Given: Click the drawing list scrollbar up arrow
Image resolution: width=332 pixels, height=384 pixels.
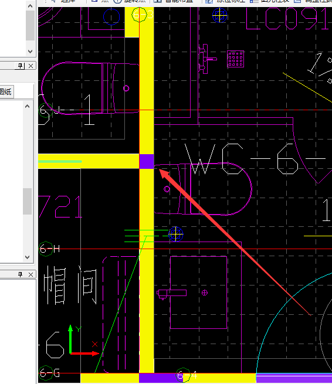Looking at the screenshot, I should (27, 106).
